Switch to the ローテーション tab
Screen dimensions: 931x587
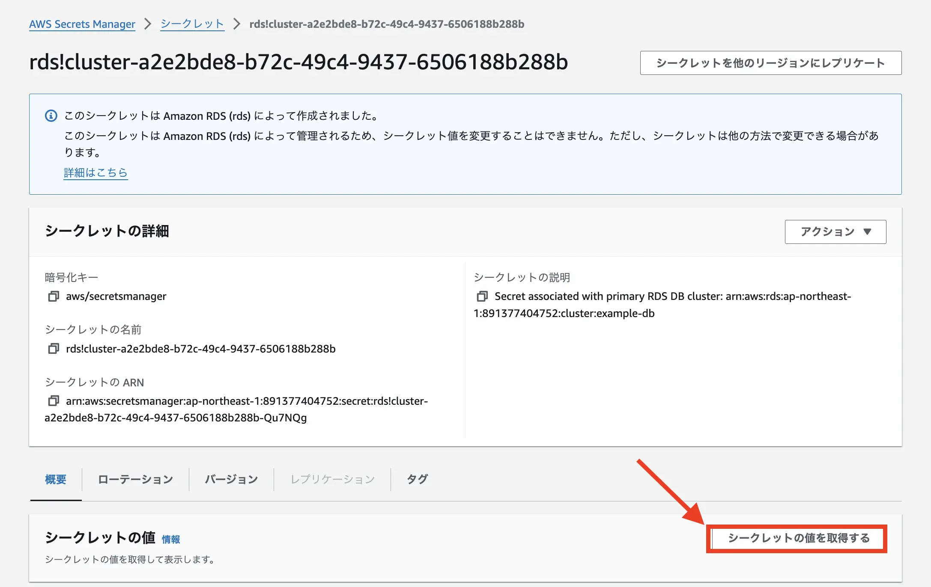135,479
